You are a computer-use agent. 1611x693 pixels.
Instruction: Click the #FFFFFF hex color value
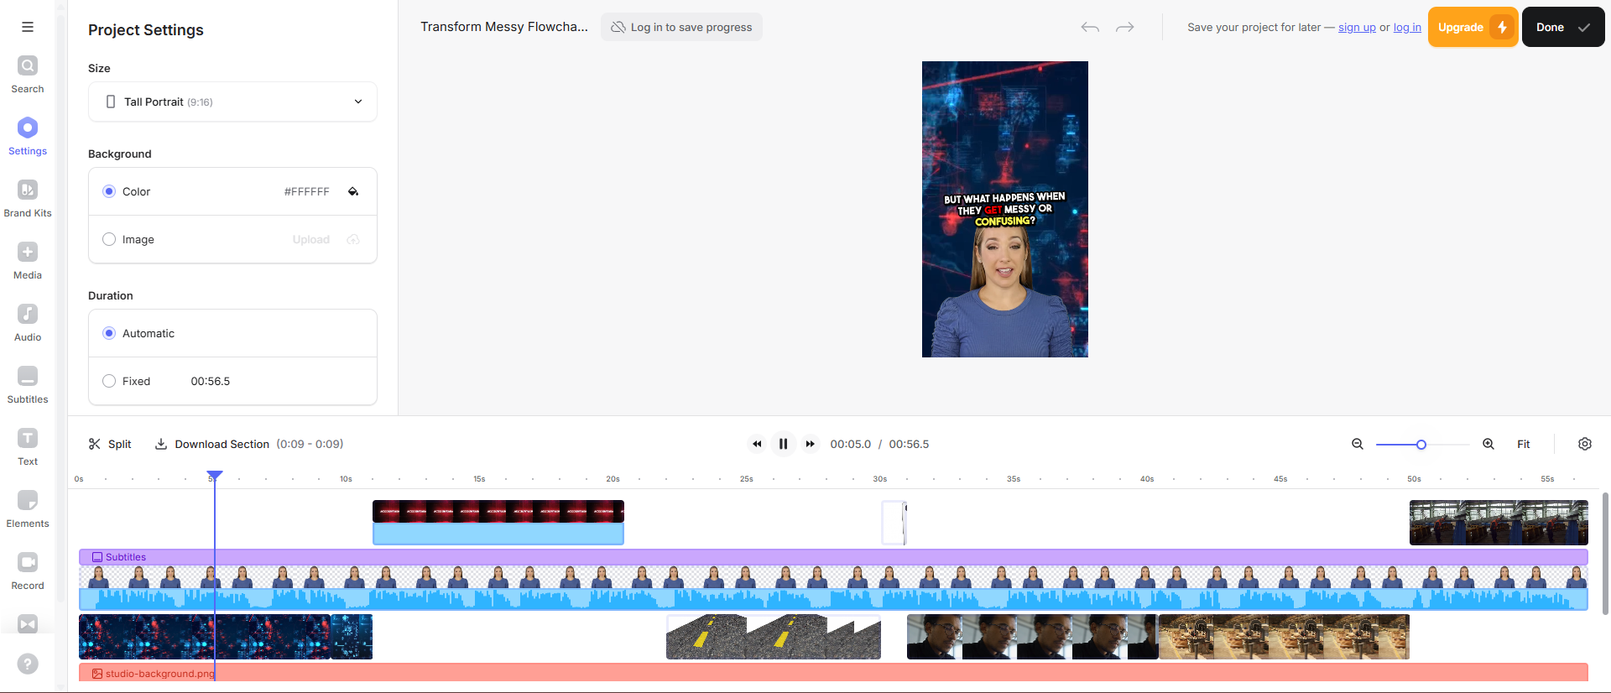coord(307,191)
